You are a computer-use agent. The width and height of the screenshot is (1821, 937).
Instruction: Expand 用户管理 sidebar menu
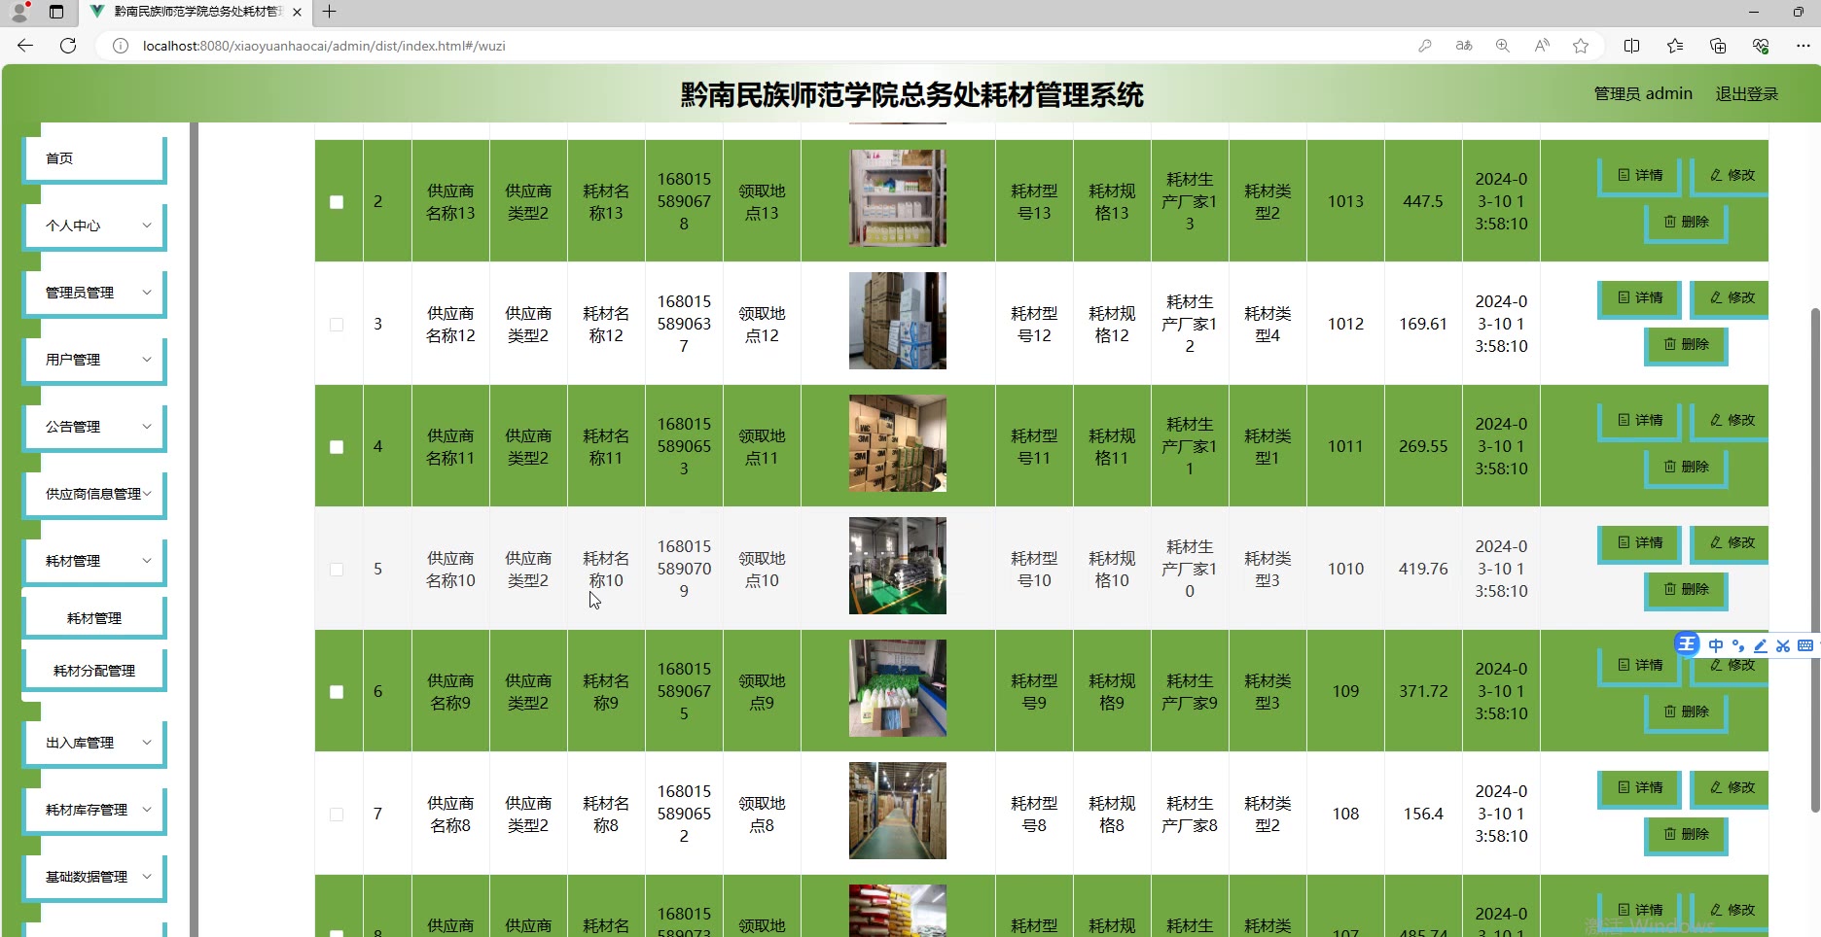[94, 360]
